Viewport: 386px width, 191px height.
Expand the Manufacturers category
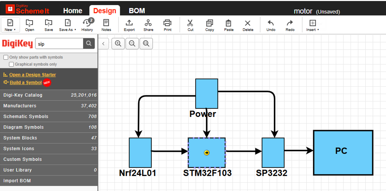click(49, 106)
